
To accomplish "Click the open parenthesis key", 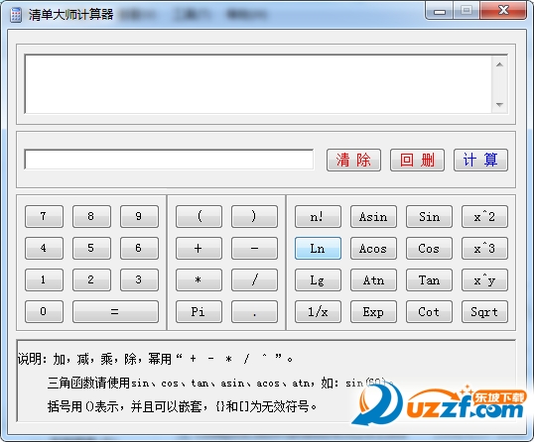I will pos(199,216).
